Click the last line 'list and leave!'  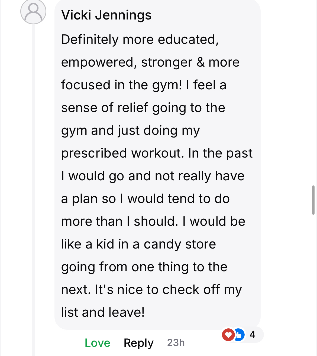(103, 312)
